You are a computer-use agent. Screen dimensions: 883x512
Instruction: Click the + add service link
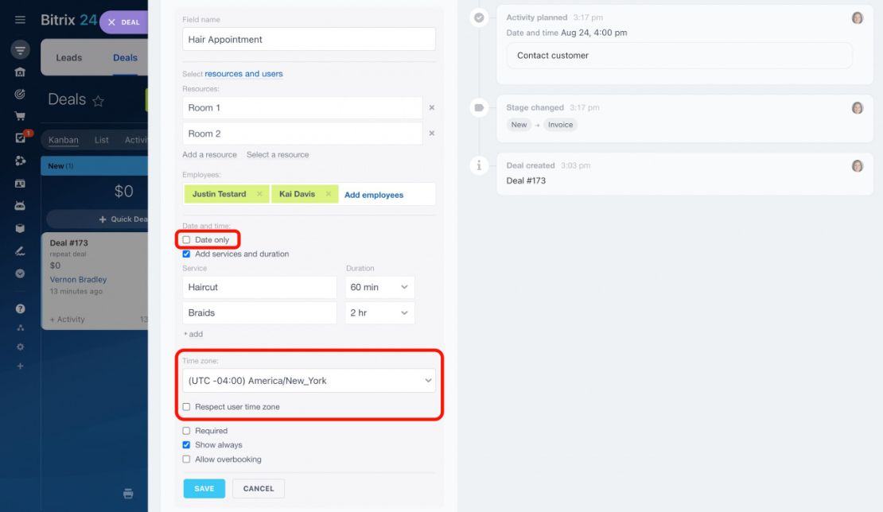(x=193, y=334)
